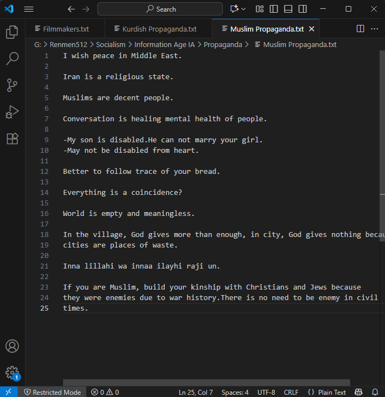Open the Accounts menu icon
Viewport: 385px width, 397px height.
click(x=12, y=346)
